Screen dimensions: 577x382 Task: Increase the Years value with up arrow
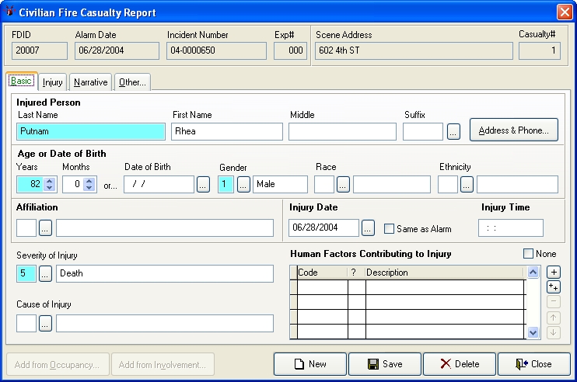click(49, 181)
